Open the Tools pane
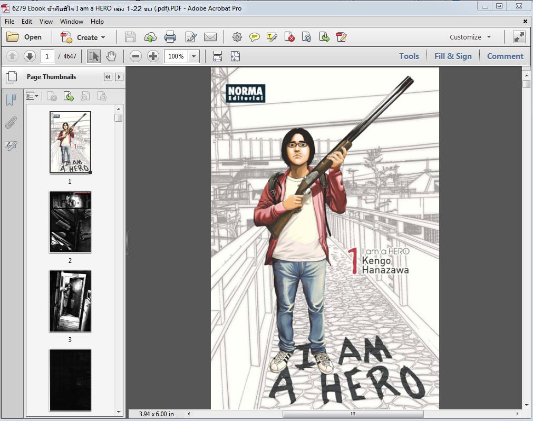The width and height of the screenshot is (533, 421). [x=409, y=56]
